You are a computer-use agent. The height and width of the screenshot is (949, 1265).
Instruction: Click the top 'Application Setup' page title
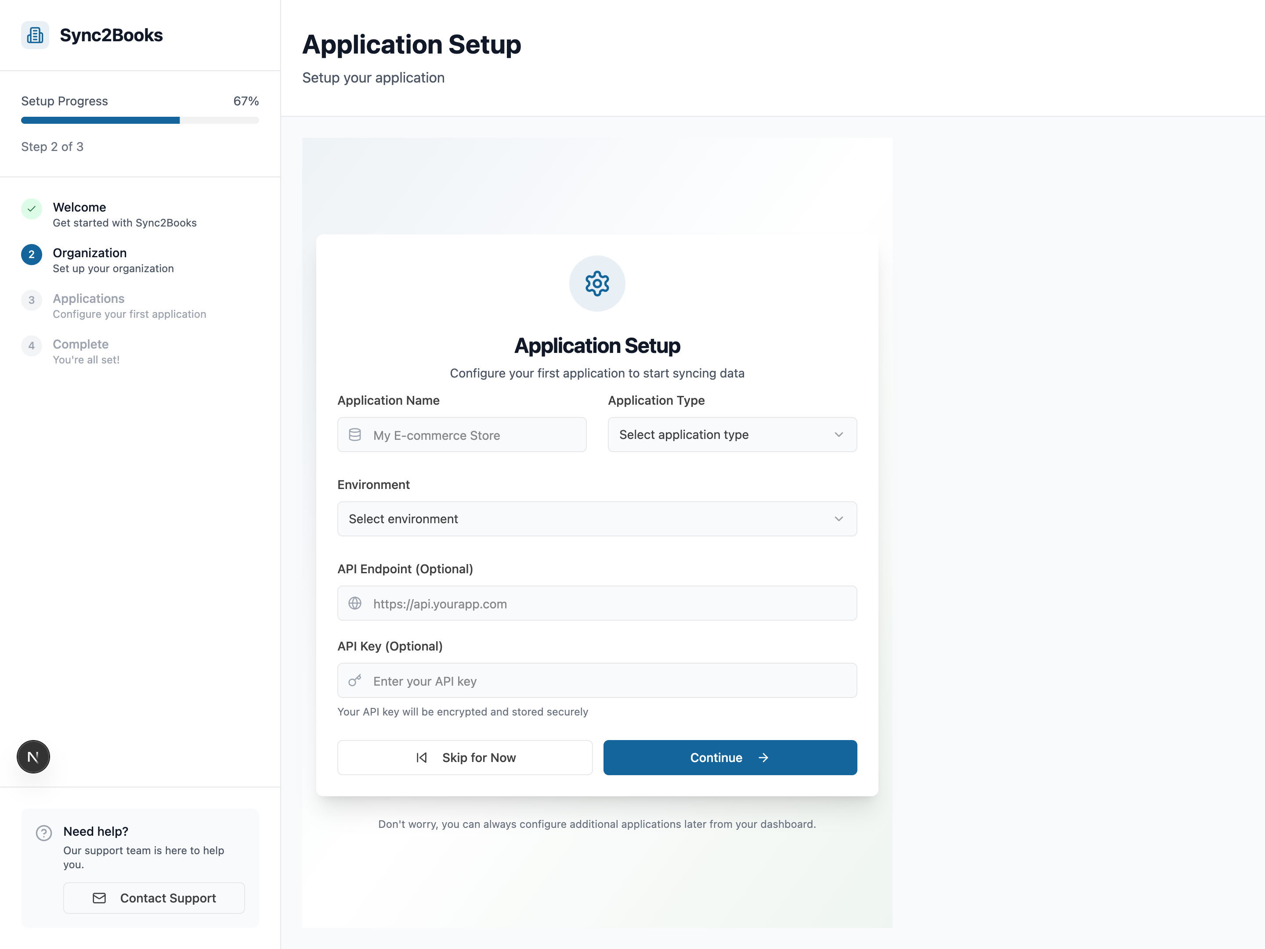coord(411,45)
